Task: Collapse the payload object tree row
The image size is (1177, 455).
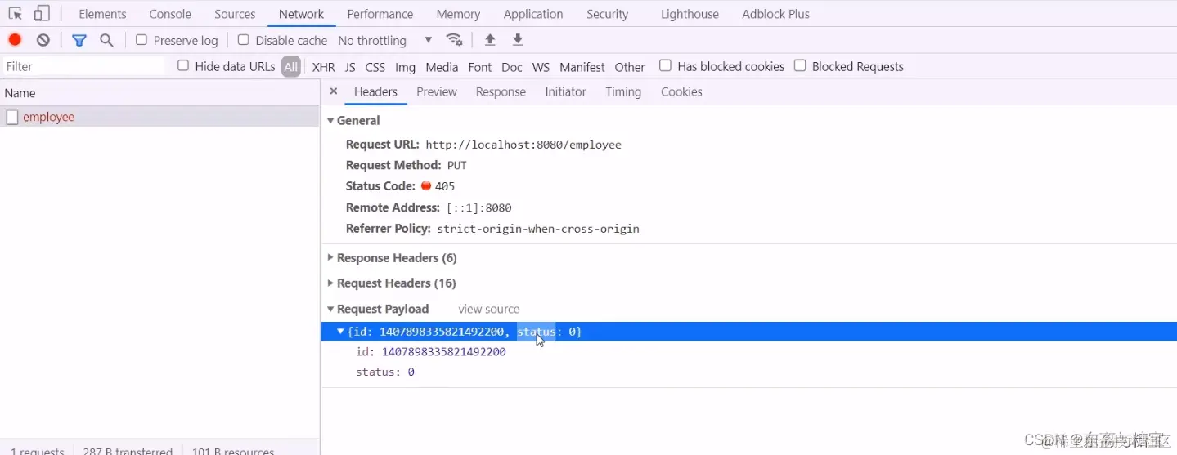Action: [x=341, y=331]
